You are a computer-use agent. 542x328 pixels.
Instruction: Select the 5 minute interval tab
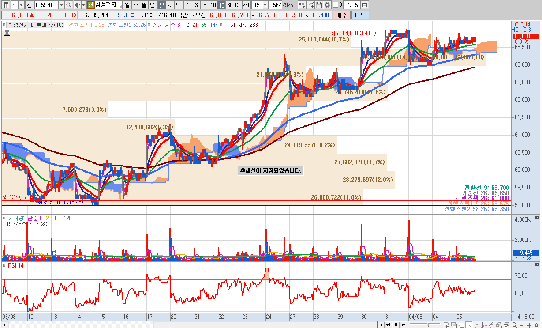point(204,5)
